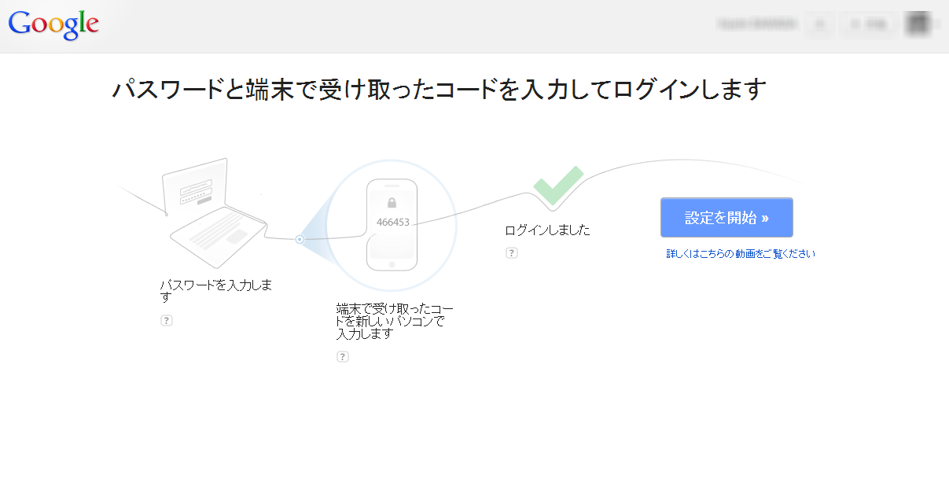
Task: Click the ログインしました label
Action: click(x=547, y=230)
